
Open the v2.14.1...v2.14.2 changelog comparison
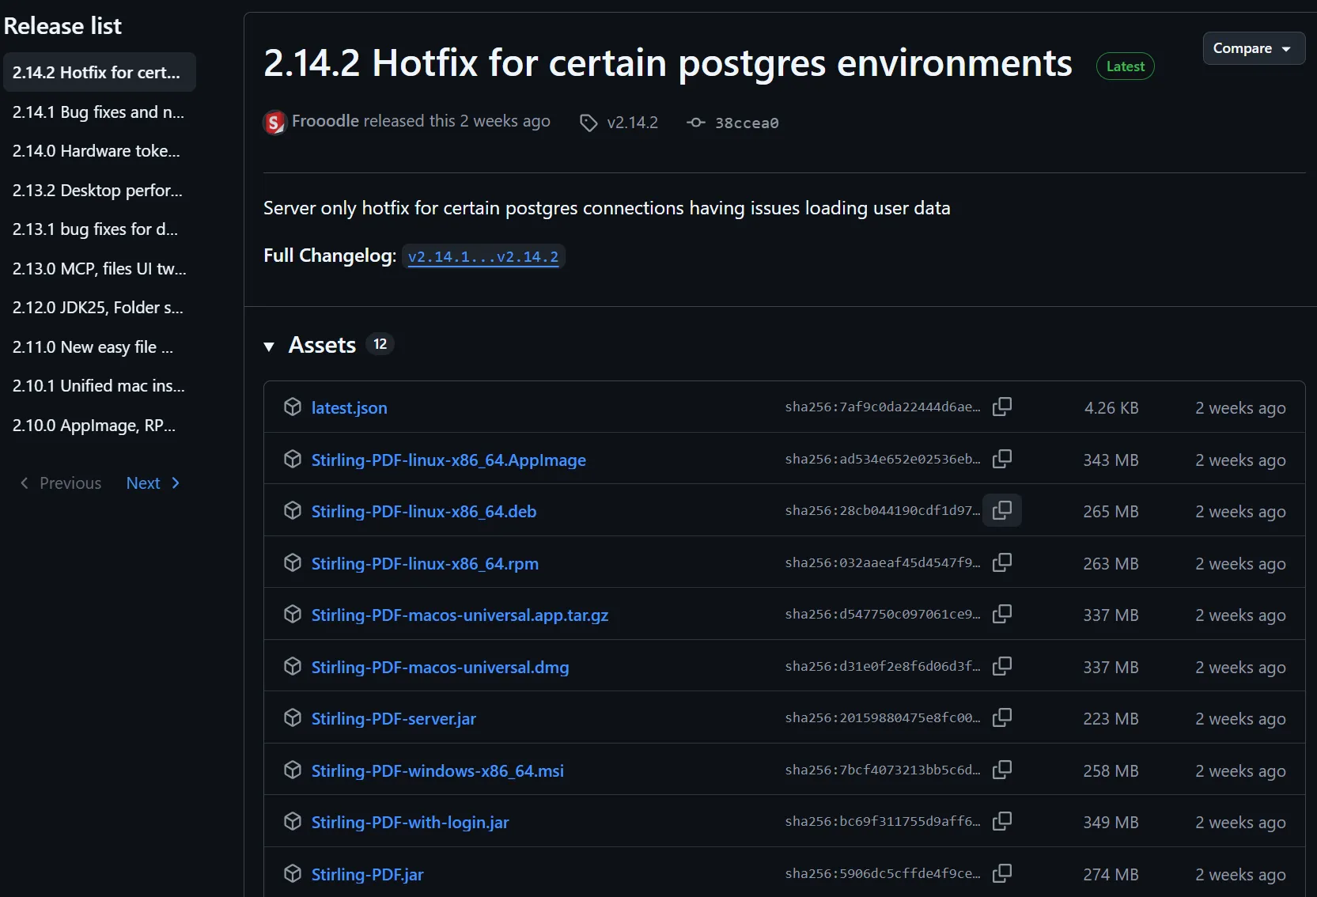pos(483,256)
